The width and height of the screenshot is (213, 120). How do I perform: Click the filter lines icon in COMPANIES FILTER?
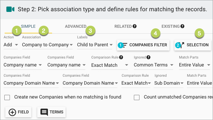pyautogui.click(x=125, y=45)
